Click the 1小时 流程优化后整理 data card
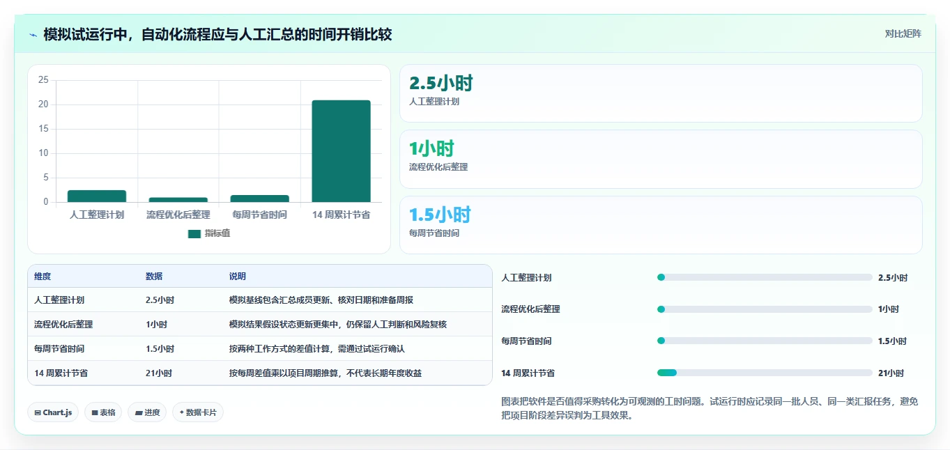 661,159
